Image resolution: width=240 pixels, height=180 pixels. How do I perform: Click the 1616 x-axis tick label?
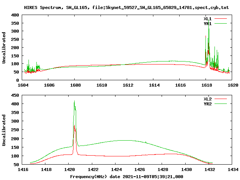[x=180, y=85]
